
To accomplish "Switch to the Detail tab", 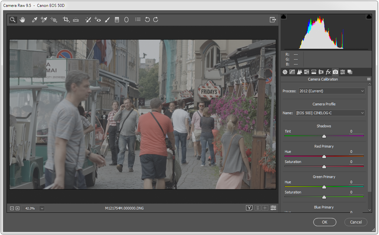I will [x=299, y=72].
